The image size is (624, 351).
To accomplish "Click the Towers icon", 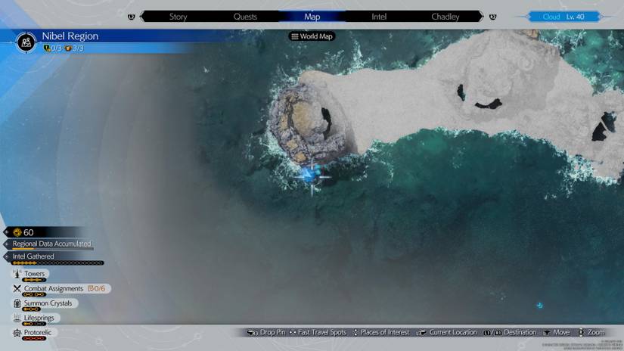I will point(17,274).
